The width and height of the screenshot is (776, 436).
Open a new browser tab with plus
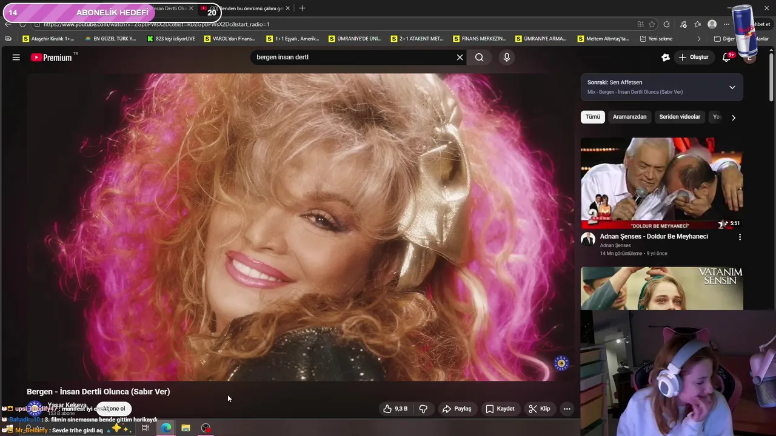pos(303,8)
